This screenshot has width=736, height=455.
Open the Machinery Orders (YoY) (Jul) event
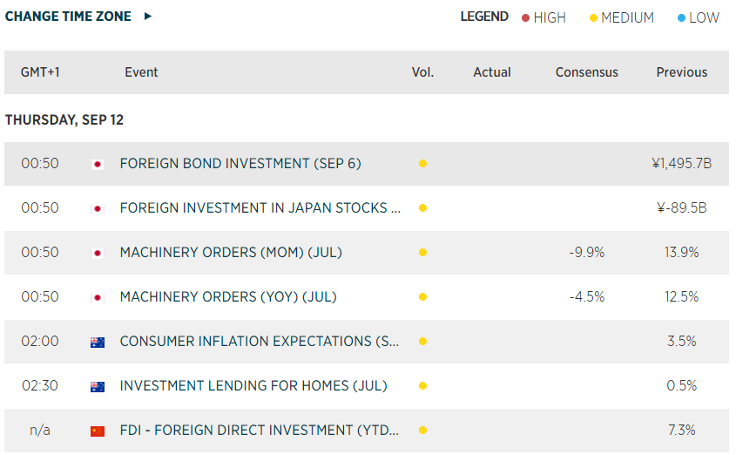(227, 297)
